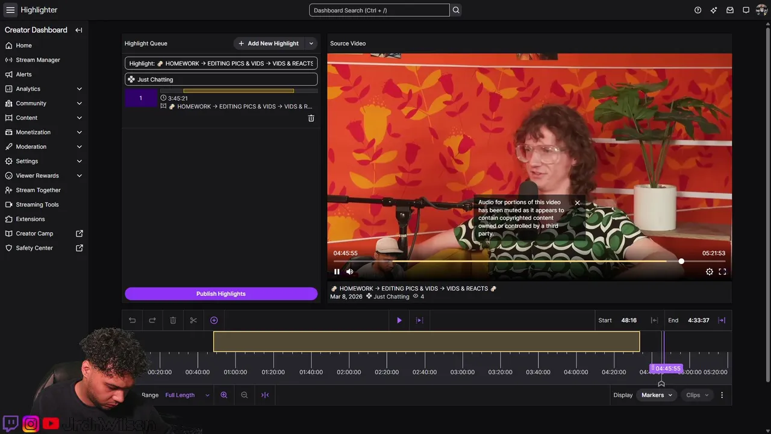771x434 pixels.
Task: Open the sparkle what's new icon
Action: [x=714, y=10]
